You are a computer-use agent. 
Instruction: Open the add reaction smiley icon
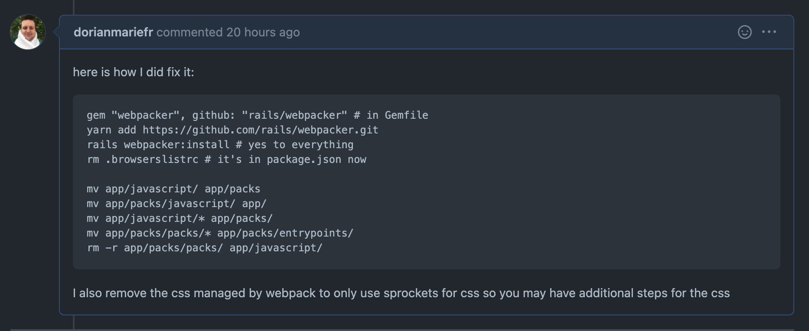point(744,32)
